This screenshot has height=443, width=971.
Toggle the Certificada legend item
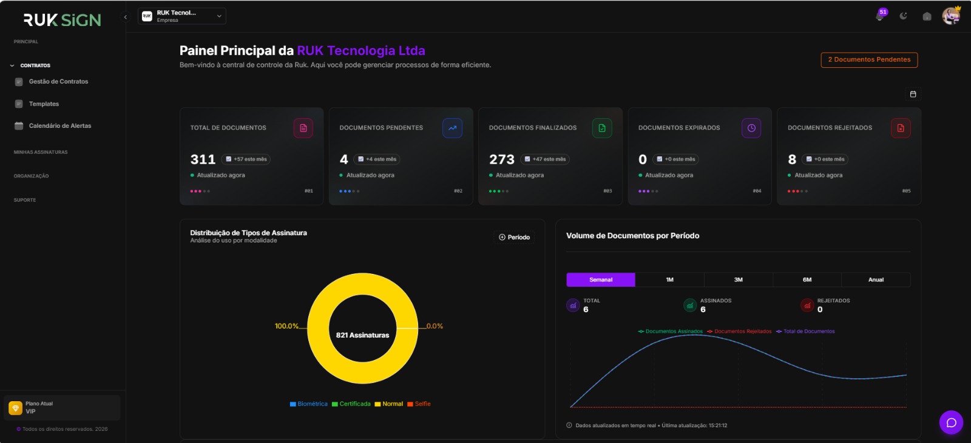[x=351, y=404]
